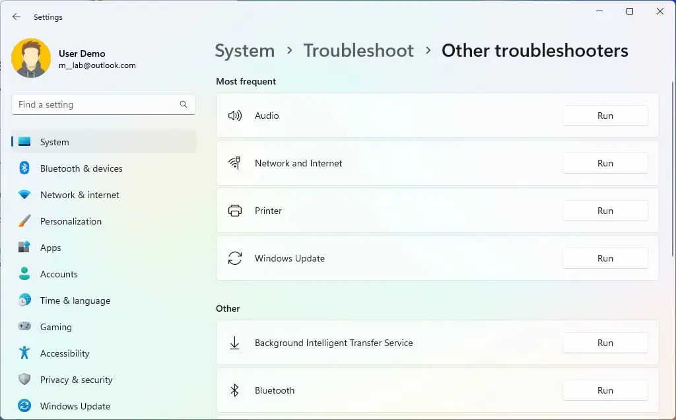Screen dimensions: 676x420
Task: Click the Bluetooth icon under Other section
Action: pyautogui.click(x=235, y=390)
